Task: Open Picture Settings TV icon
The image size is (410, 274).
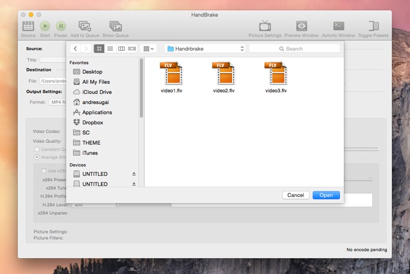Action: pos(265,26)
